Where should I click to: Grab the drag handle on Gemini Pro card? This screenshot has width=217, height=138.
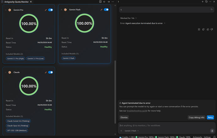coord(6,10)
